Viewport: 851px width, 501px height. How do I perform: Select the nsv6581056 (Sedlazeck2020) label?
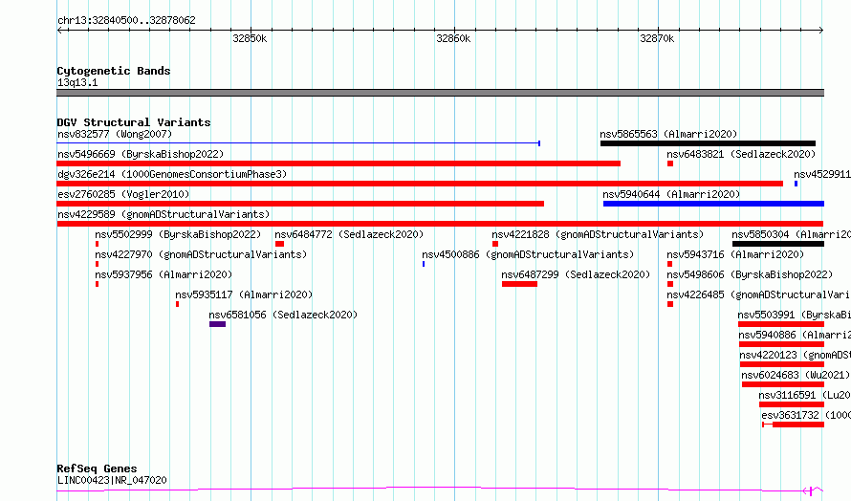[283, 315]
